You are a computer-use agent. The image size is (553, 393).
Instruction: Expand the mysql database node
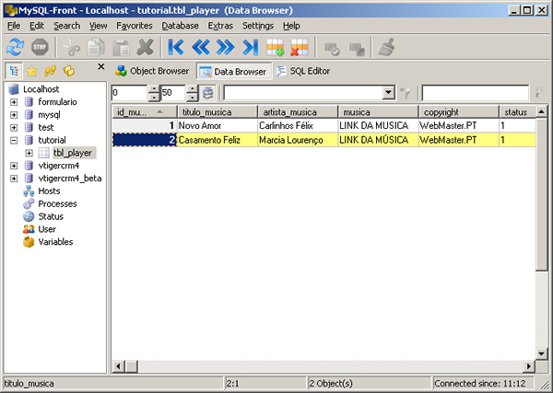14,115
